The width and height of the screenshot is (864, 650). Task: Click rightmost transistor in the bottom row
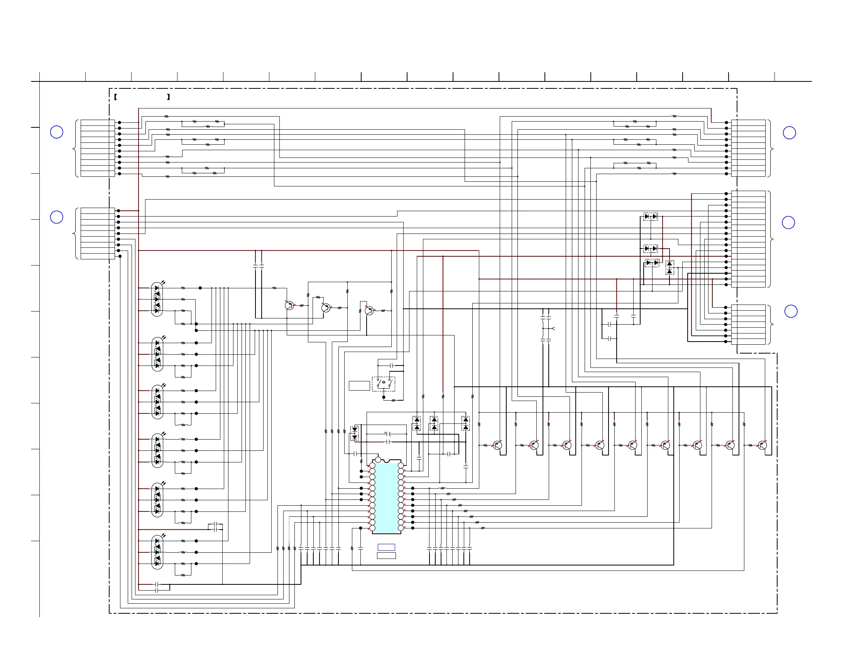762,445
